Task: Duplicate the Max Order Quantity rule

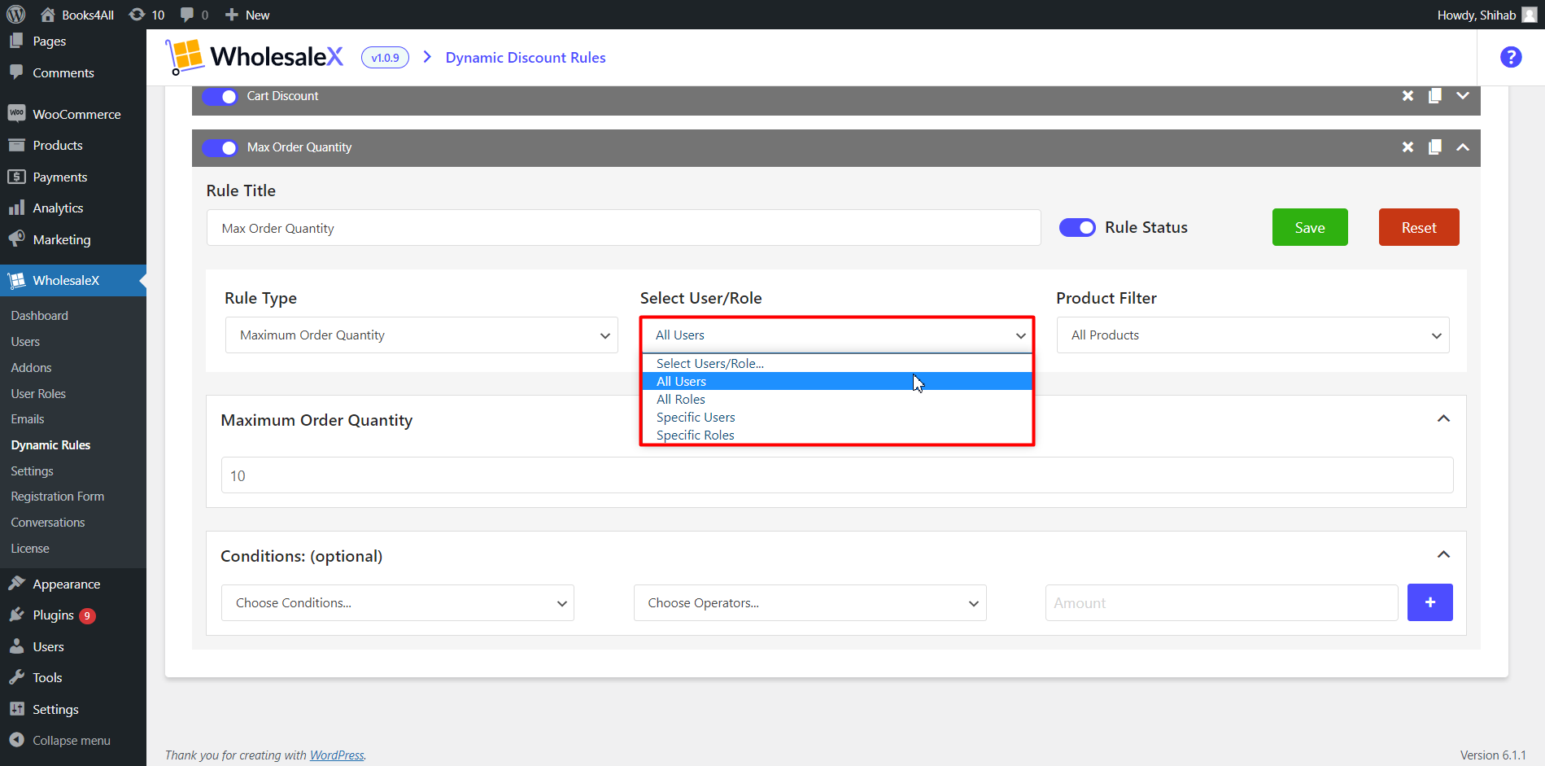Action: [x=1435, y=147]
